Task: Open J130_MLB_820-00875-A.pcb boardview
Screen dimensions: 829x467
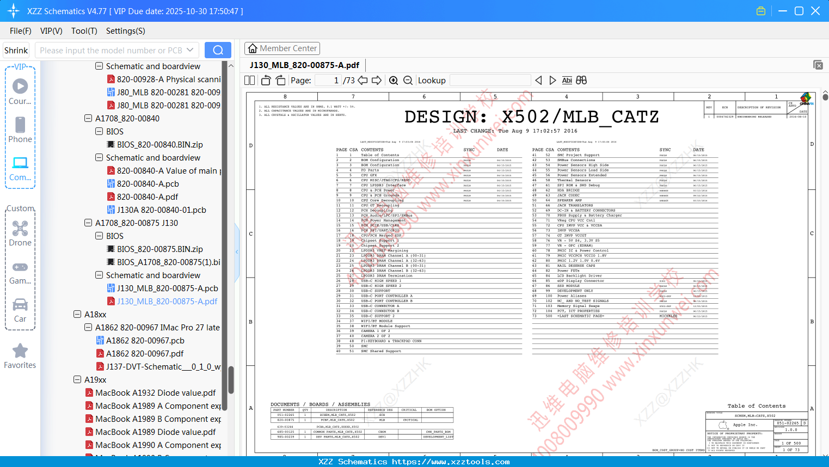Action: [x=163, y=288]
